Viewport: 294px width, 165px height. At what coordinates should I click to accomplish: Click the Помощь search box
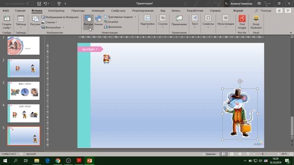(263, 11)
